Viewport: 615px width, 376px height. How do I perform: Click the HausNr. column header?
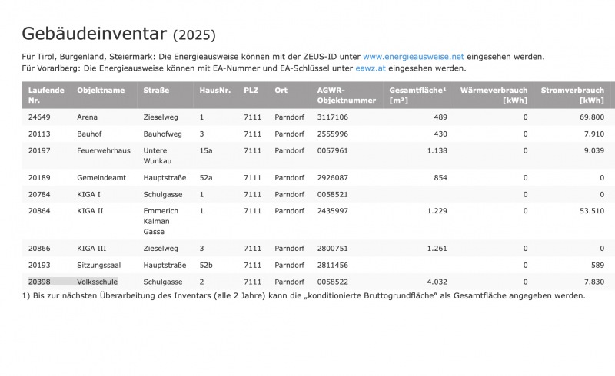click(x=214, y=91)
